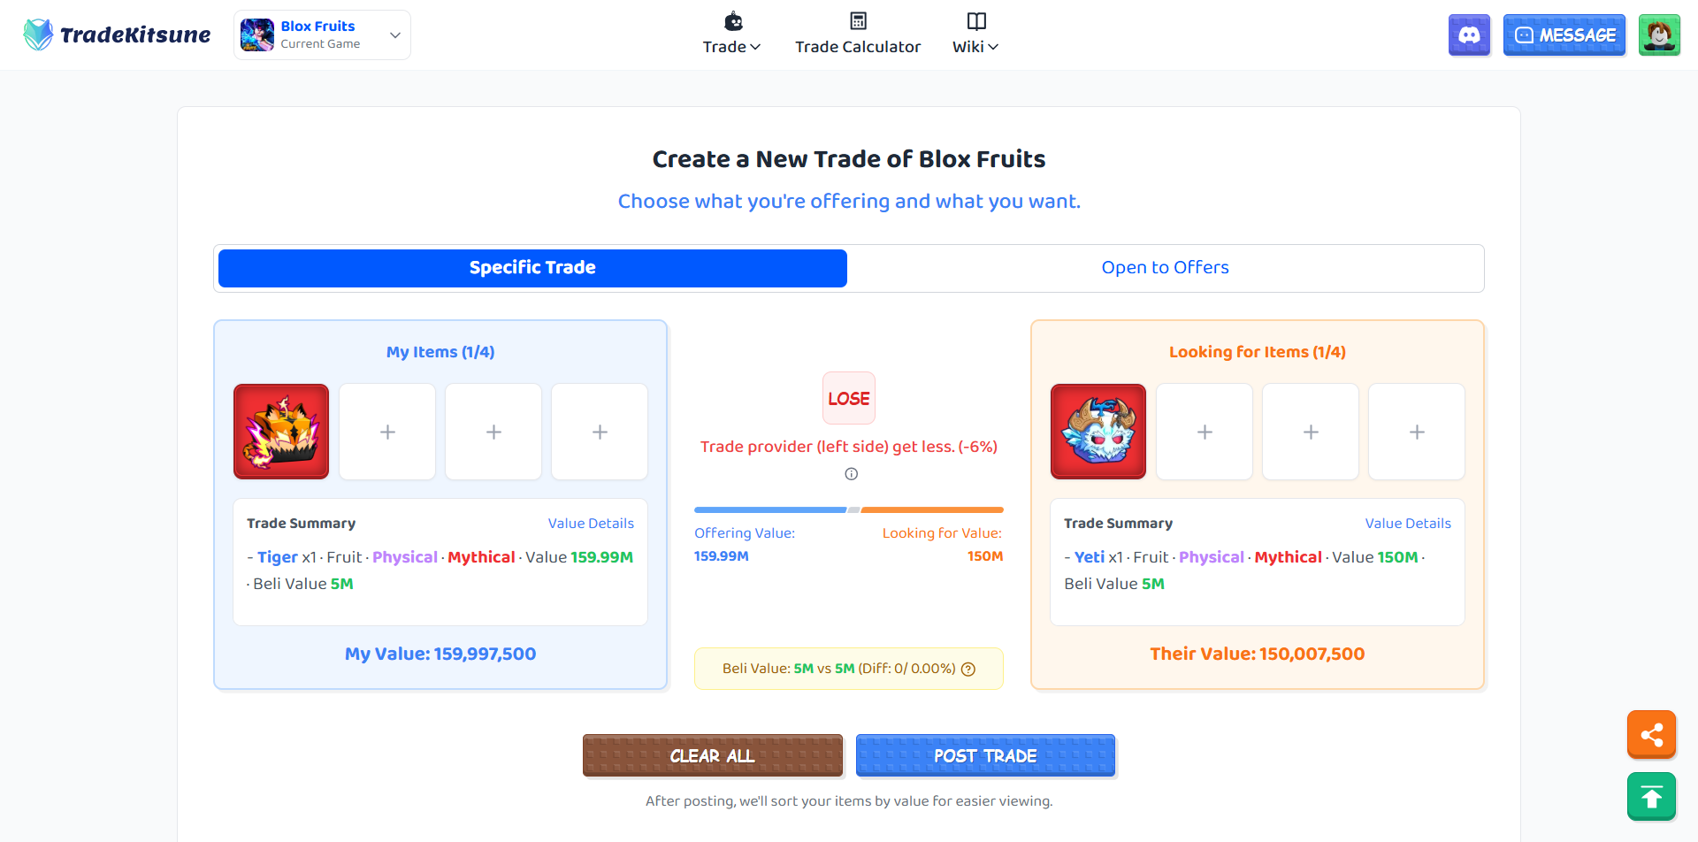
Task: Select the Tiger fruit thumbnail in My Items
Action: click(280, 431)
